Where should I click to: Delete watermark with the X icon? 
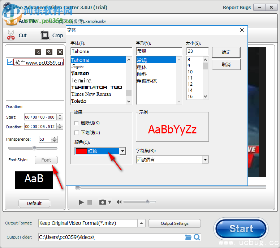pyautogui.click(x=60, y=52)
